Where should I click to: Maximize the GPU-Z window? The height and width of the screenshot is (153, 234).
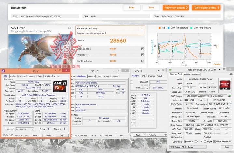[224, 69]
